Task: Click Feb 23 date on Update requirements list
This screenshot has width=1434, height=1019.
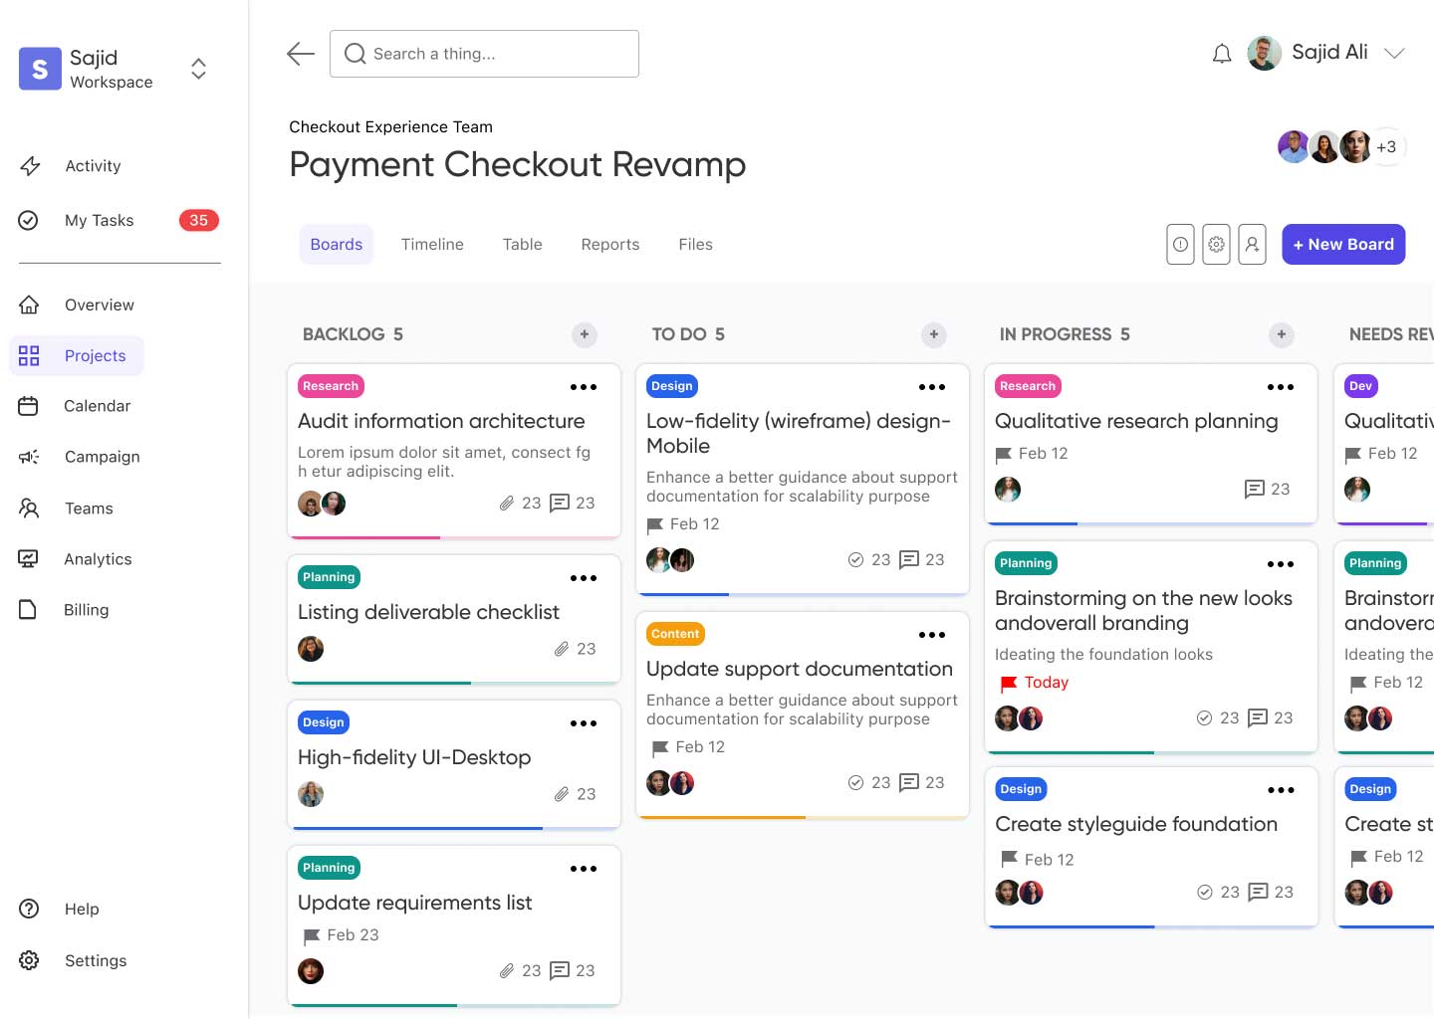Action: (353, 935)
